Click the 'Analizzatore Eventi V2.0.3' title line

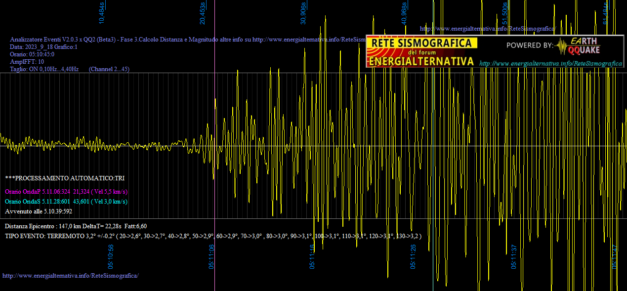188,39
